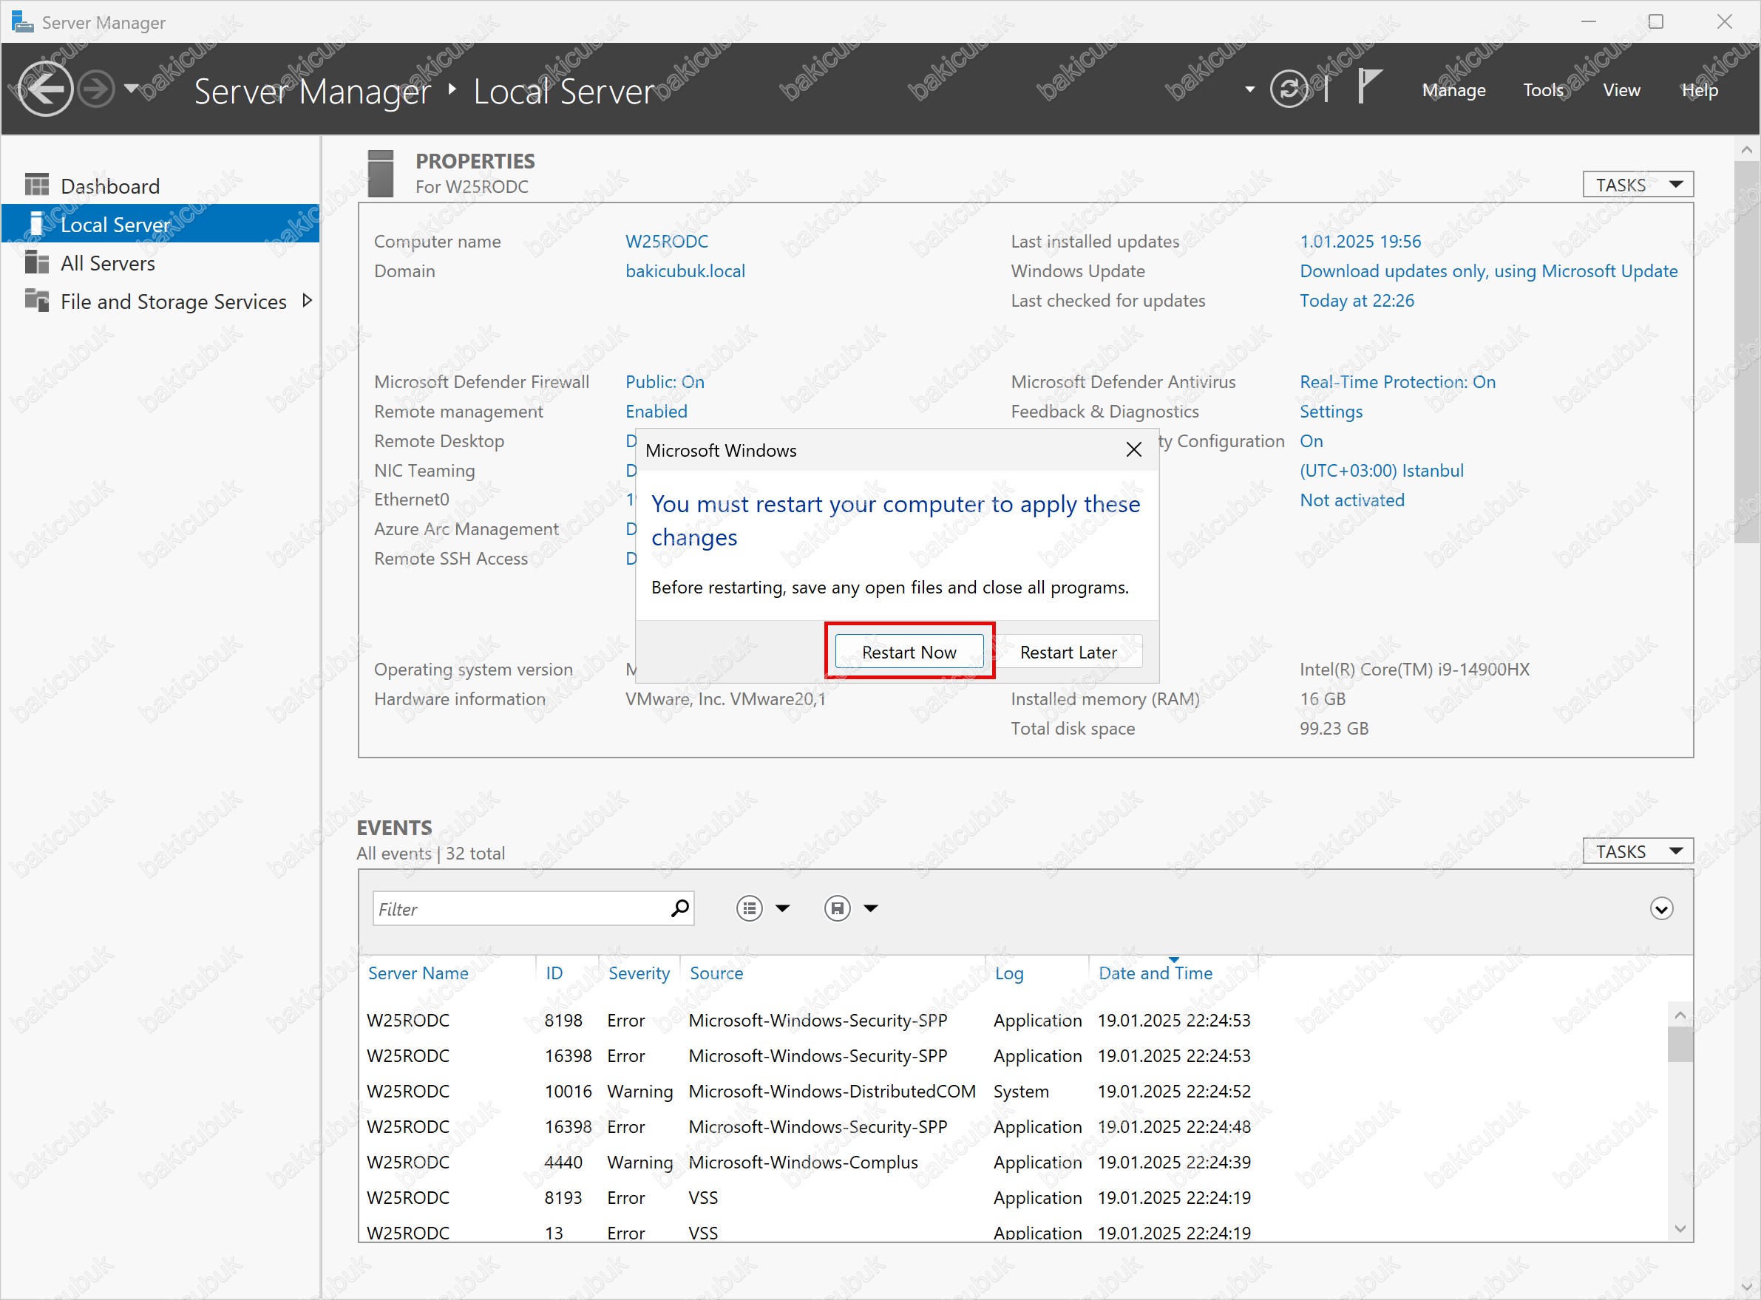
Task: Open Feedback & Diagnostics Settings link
Action: click(1331, 412)
